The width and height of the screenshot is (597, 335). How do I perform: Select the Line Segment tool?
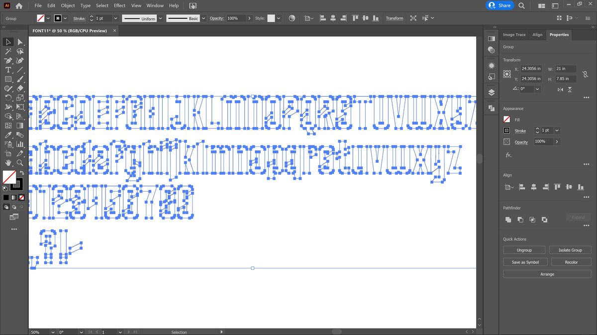click(x=20, y=70)
